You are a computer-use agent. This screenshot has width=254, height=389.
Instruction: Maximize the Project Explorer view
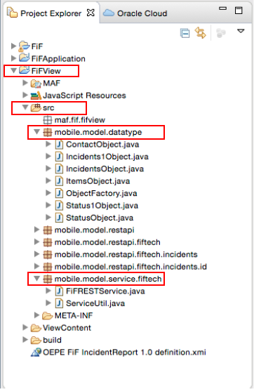point(239,11)
